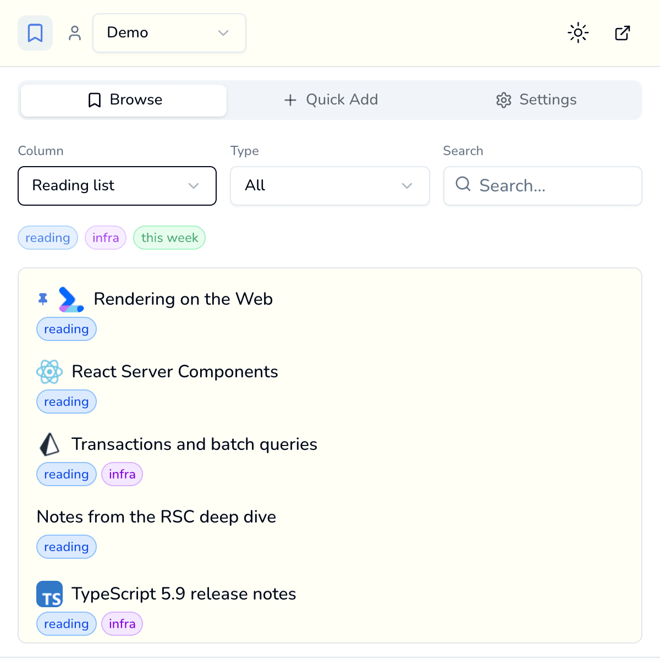
Task: Click reading tag under Notes from the RSC
Action: point(67,547)
